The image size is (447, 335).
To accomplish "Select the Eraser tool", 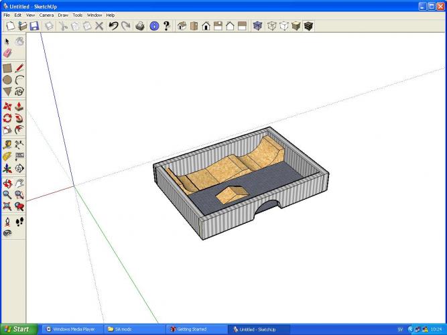I will (x=7, y=52).
